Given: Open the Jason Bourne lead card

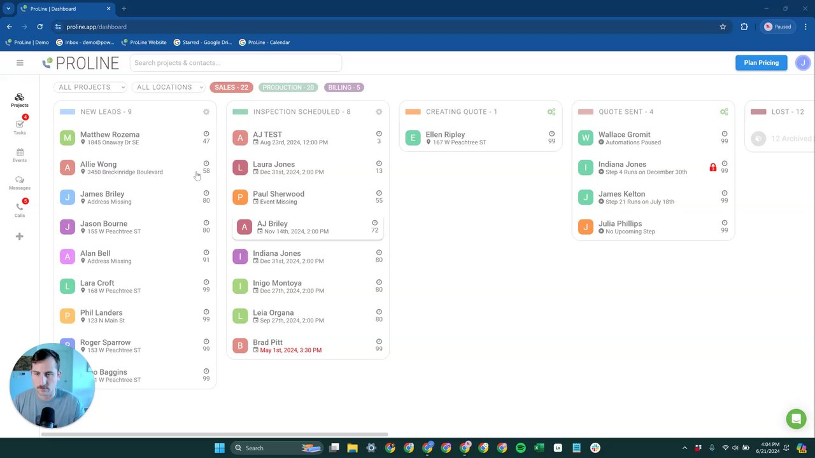Looking at the screenshot, I should click(135, 227).
